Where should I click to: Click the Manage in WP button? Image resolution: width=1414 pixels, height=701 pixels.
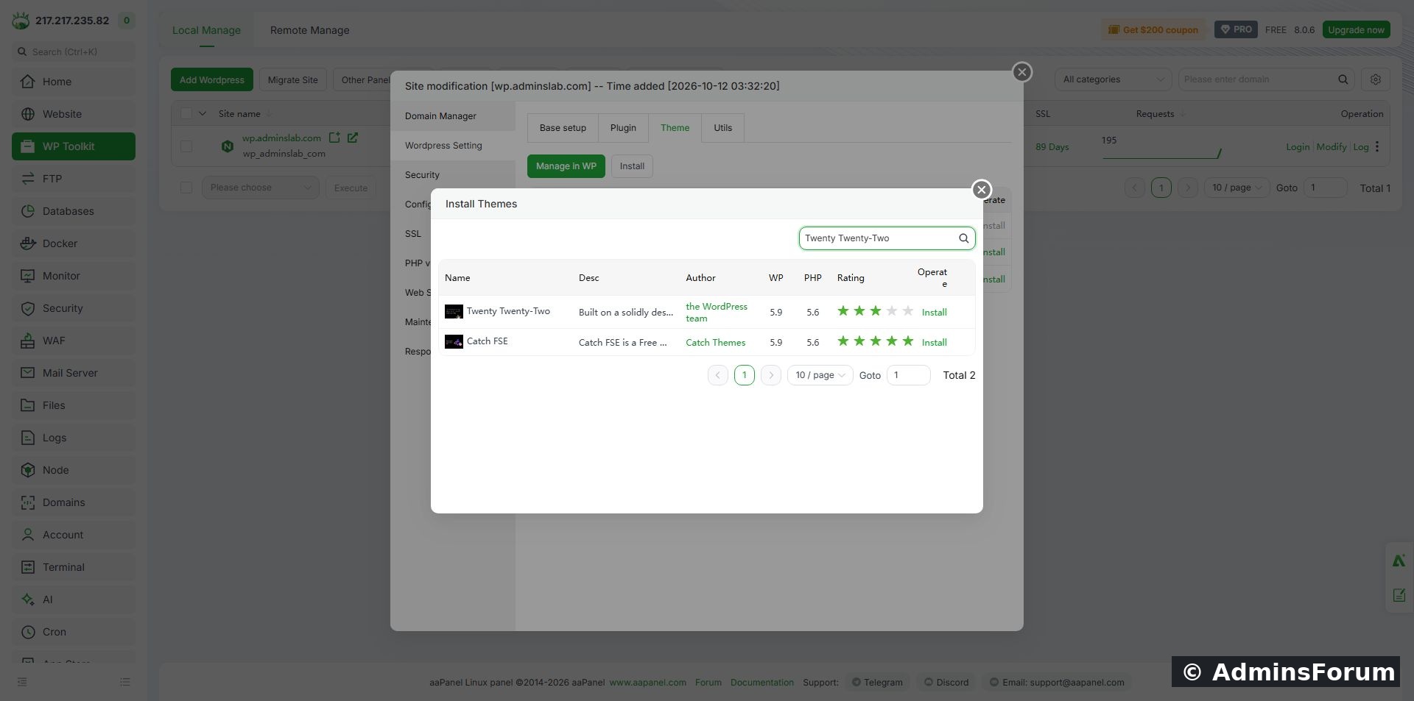pos(566,166)
